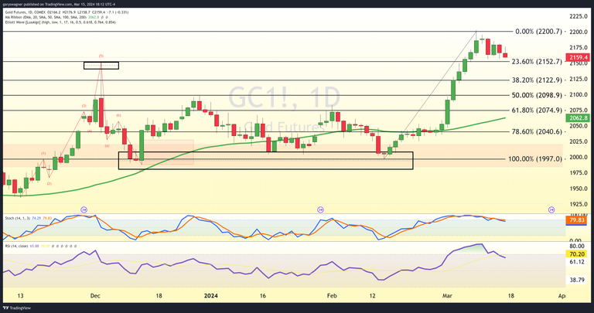Viewport: 594px width, 313px height.
Task: Click the purple event marker near April
Action: click(551, 209)
